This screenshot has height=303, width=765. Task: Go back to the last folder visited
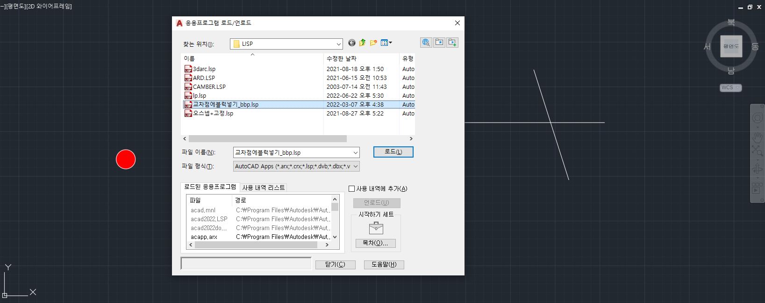click(x=352, y=43)
